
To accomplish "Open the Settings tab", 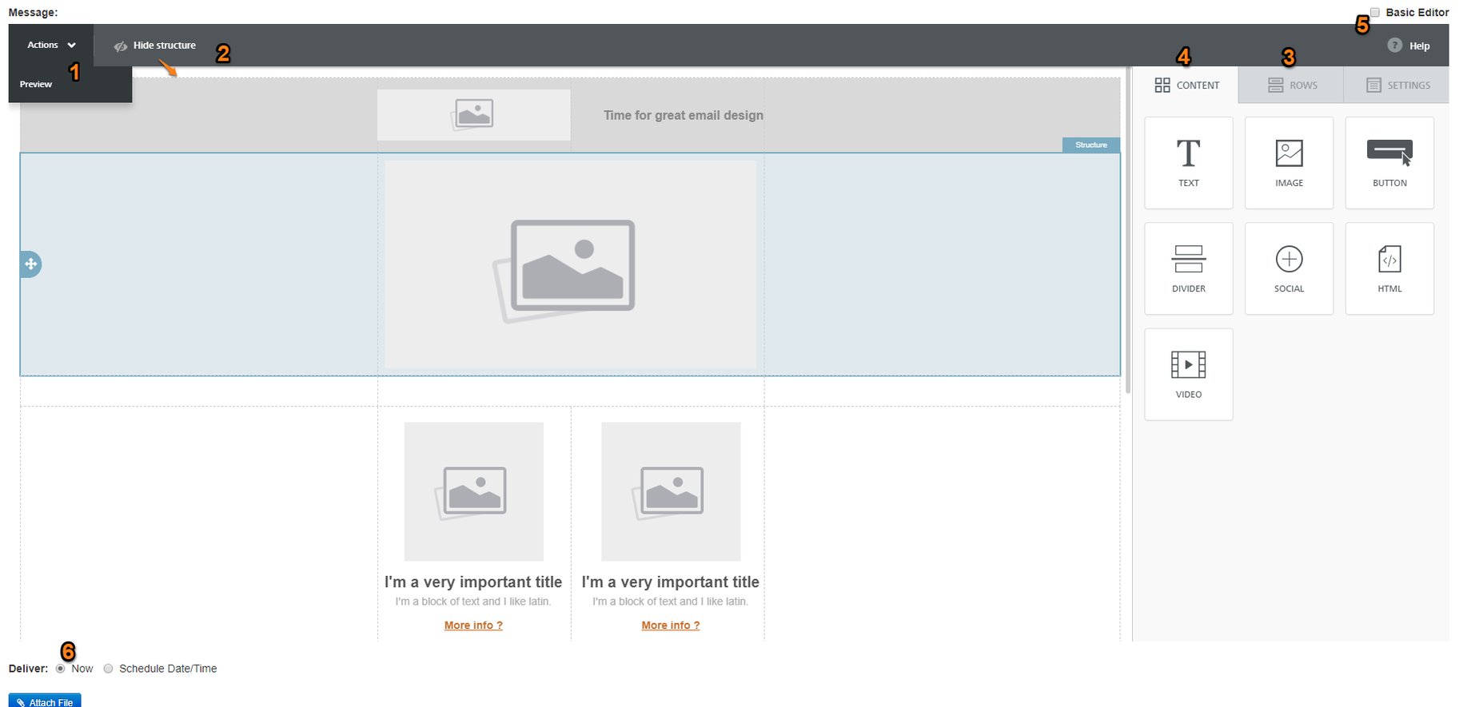I will click(1397, 85).
